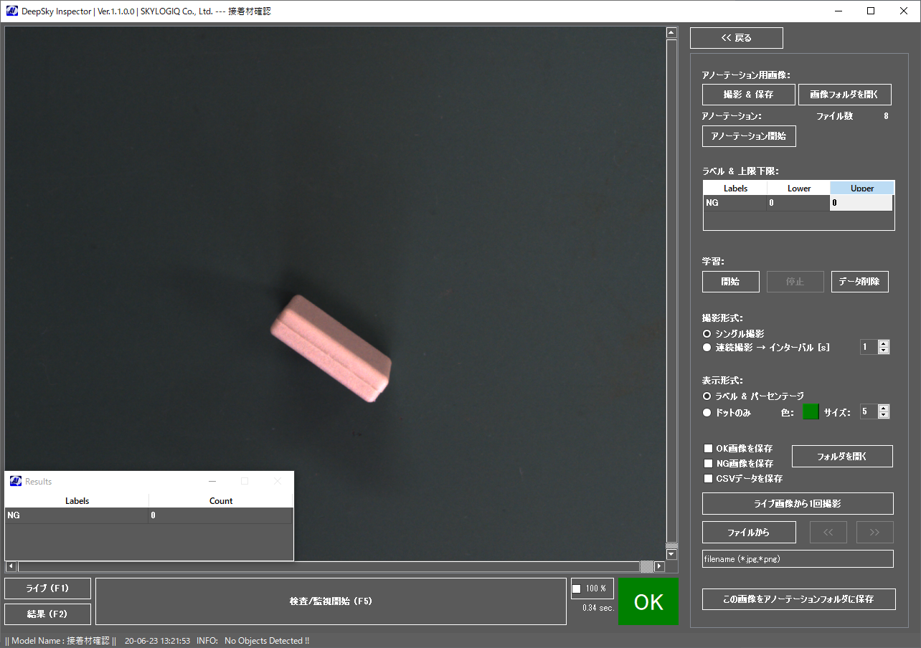Increase the dot サイズ stepper

[884, 408]
